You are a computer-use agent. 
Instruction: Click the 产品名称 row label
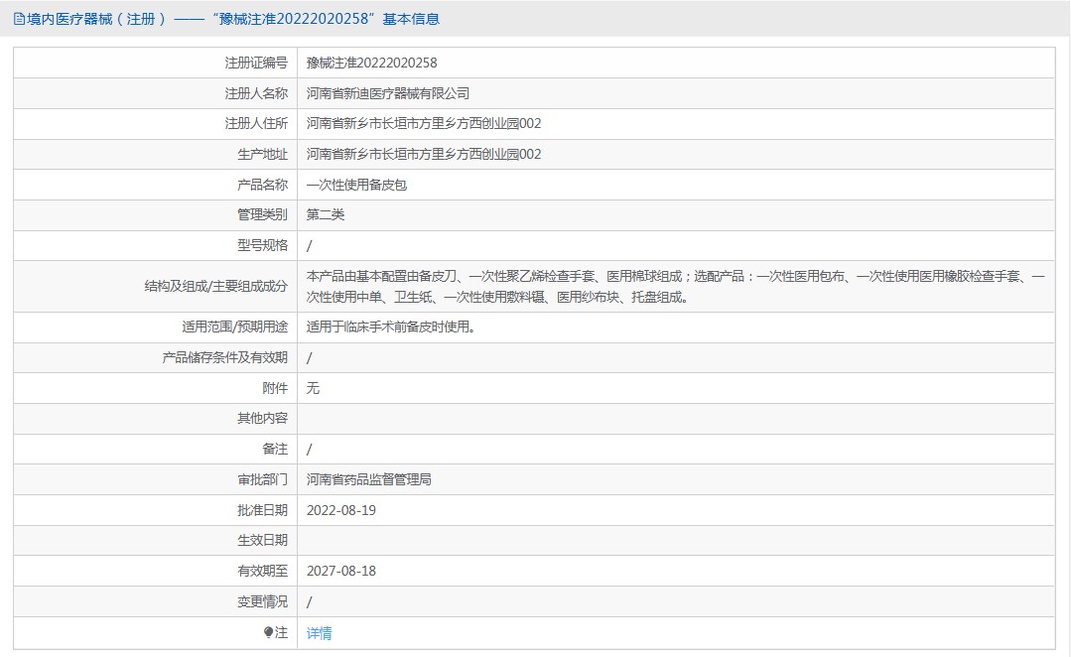262,185
